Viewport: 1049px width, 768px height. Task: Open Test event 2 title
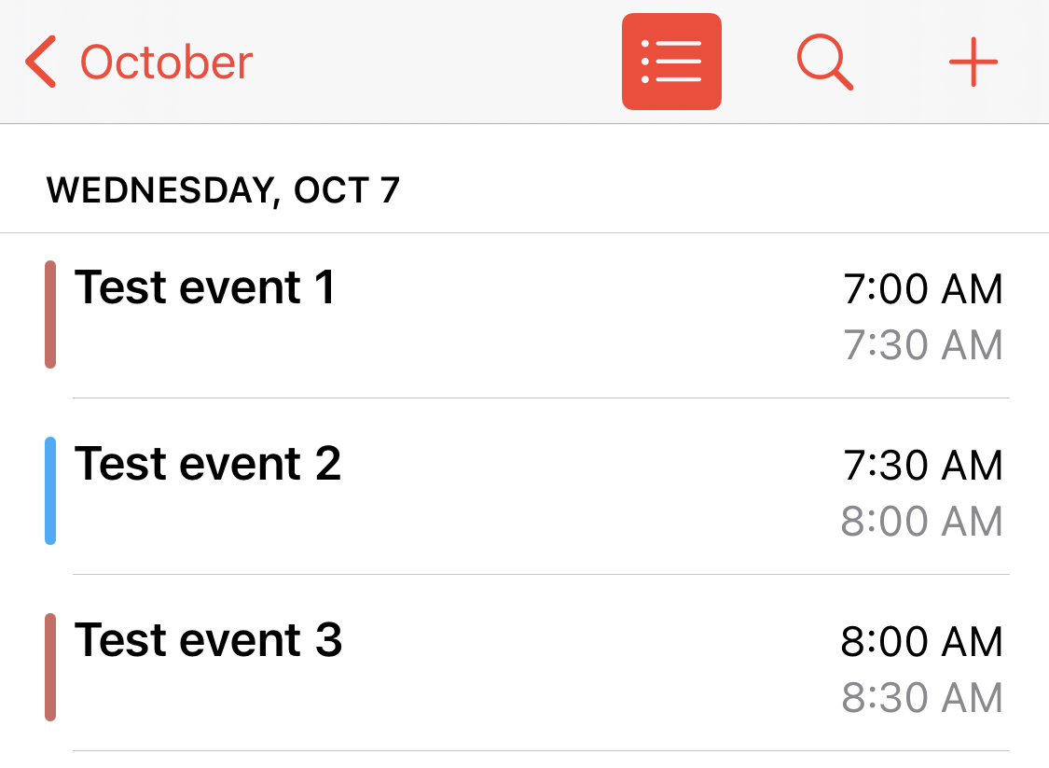pos(207,463)
